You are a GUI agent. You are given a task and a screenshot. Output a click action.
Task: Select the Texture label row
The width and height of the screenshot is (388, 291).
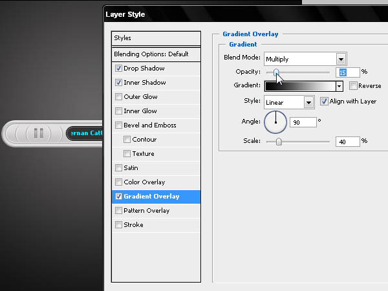[x=156, y=154]
